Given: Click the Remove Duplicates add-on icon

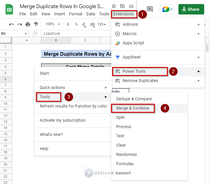Looking at the screenshot, I should [118, 81].
